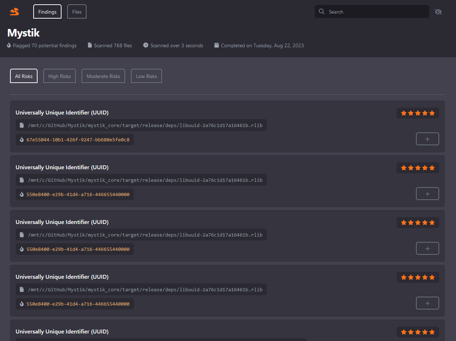Select the text Flagged 70 potential findings
Image resolution: width=456 pixels, height=341 pixels.
pos(45,45)
